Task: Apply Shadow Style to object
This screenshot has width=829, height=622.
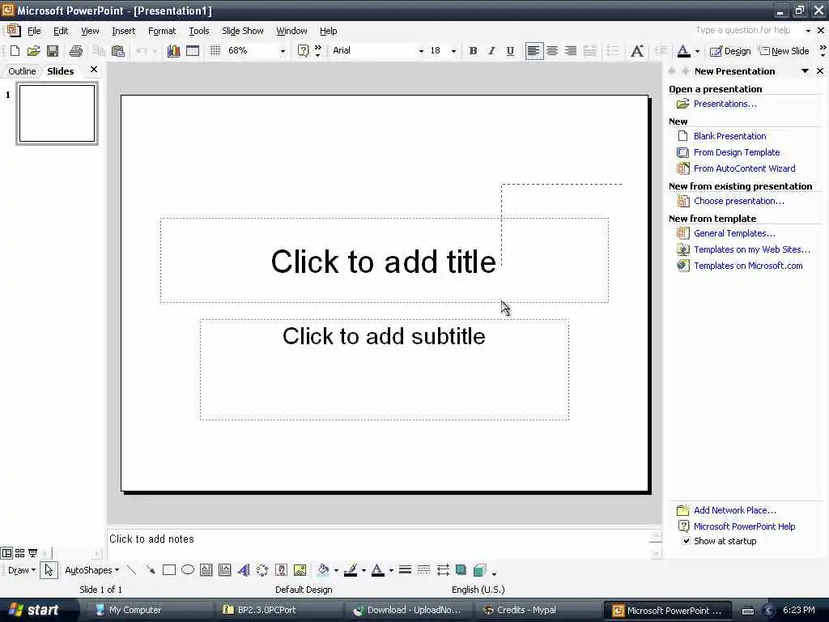Action: pos(461,570)
